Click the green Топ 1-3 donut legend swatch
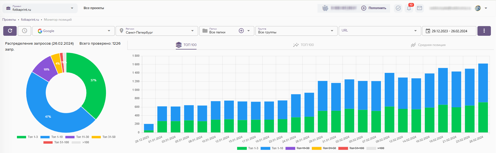This screenshot has width=496, height=153. tap(22, 137)
